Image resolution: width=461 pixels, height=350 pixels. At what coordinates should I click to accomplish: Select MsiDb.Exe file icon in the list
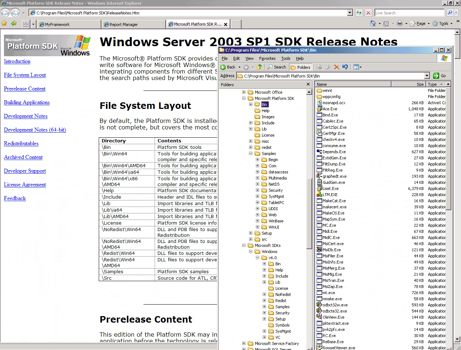coord(319,250)
